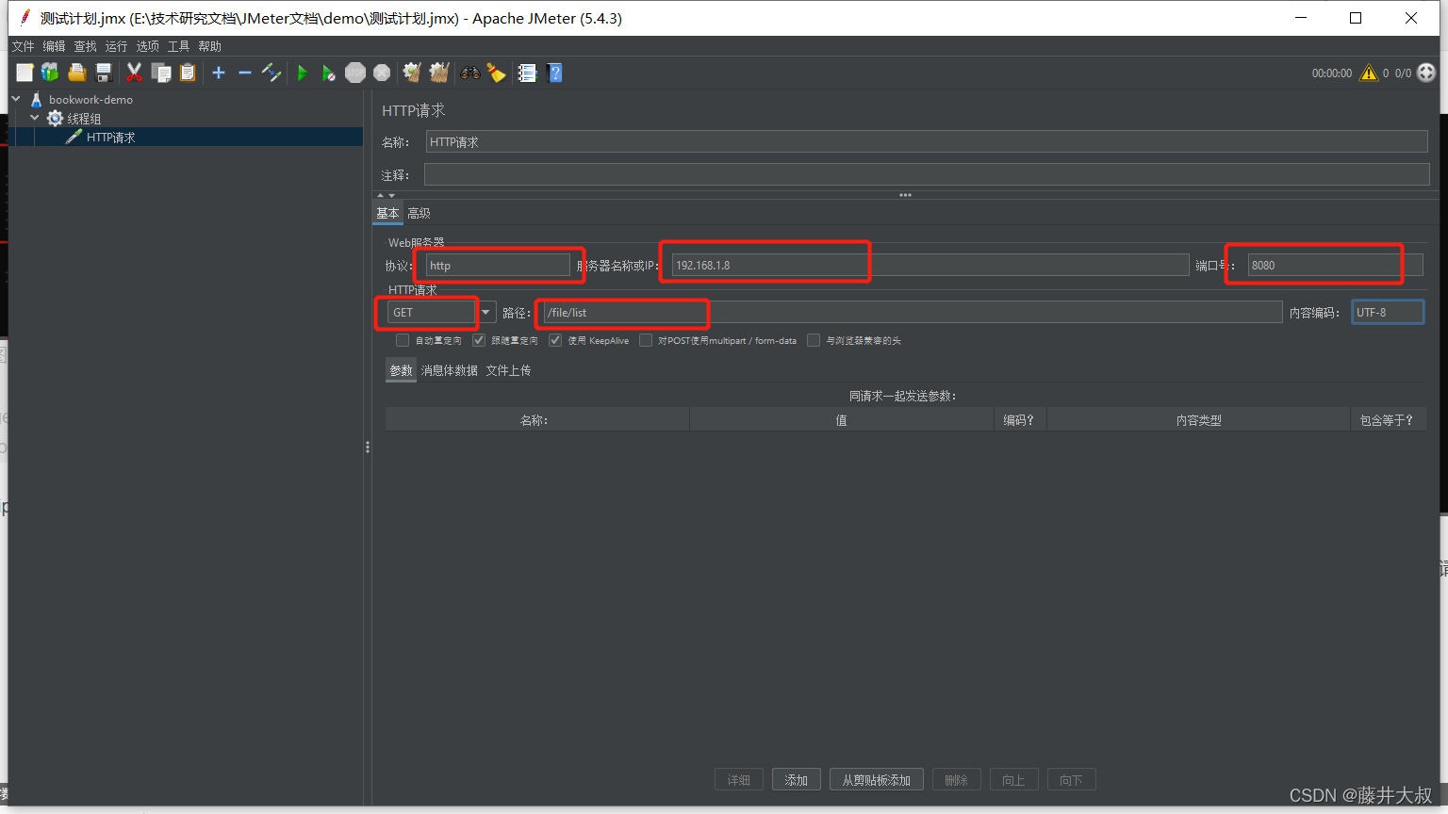Click Start no pauses icon
The height and width of the screenshot is (814, 1448).
(x=328, y=73)
